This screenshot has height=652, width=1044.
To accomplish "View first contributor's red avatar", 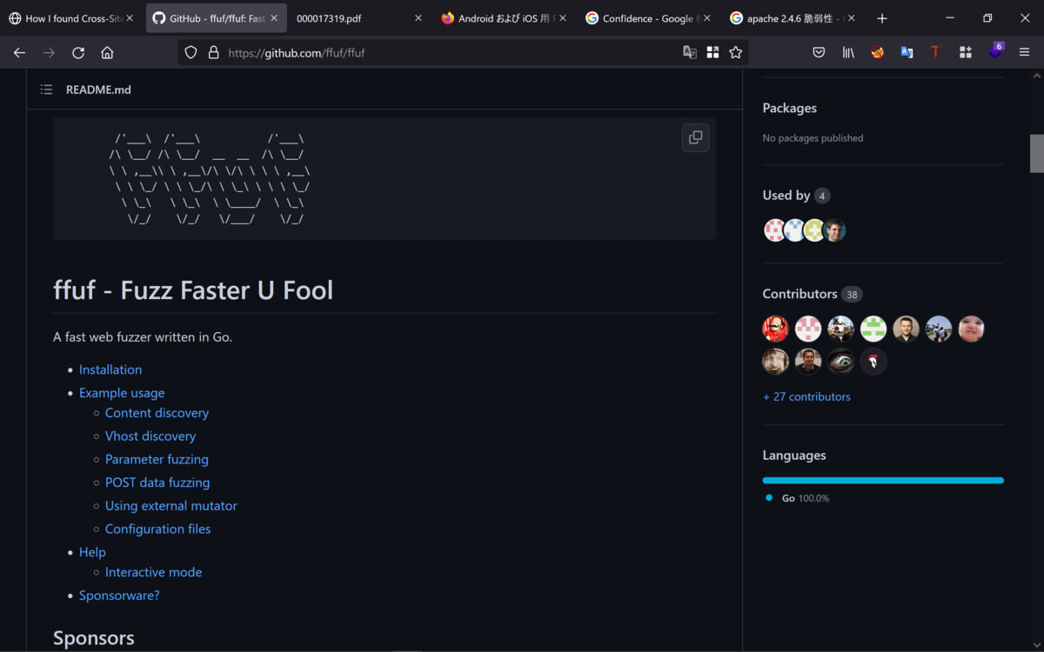I will (775, 329).
